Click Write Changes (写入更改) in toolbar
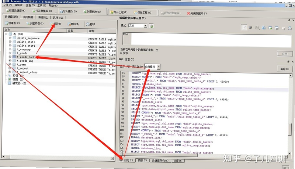This screenshot has height=169, width=295. pyautogui.click(x=68, y=11)
